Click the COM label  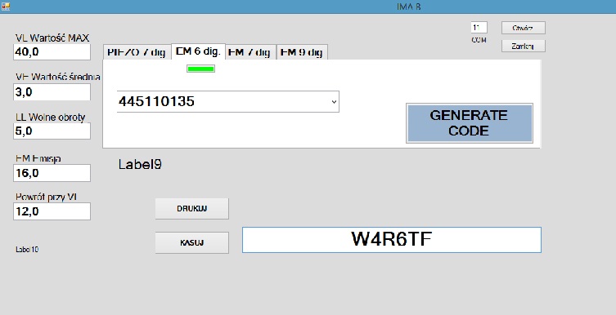(x=479, y=40)
